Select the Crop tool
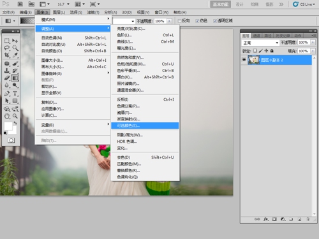 pyautogui.click(x=7, y=55)
